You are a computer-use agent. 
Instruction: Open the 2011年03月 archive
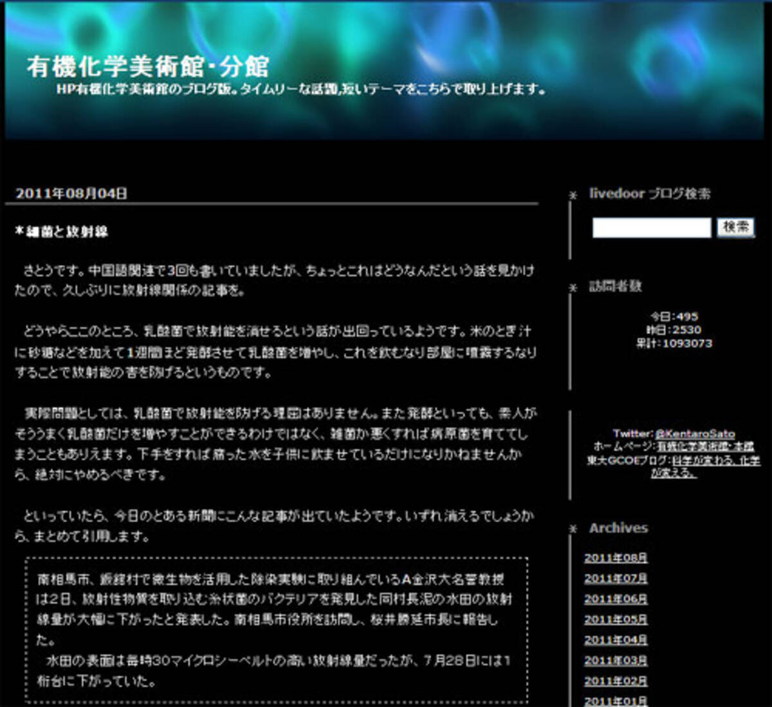pyautogui.click(x=616, y=661)
